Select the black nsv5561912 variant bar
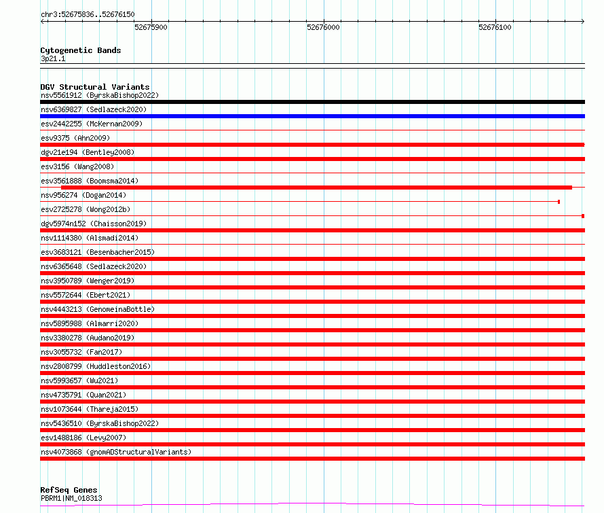Screen dimensions: 604x513 click(x=312, y=102)
